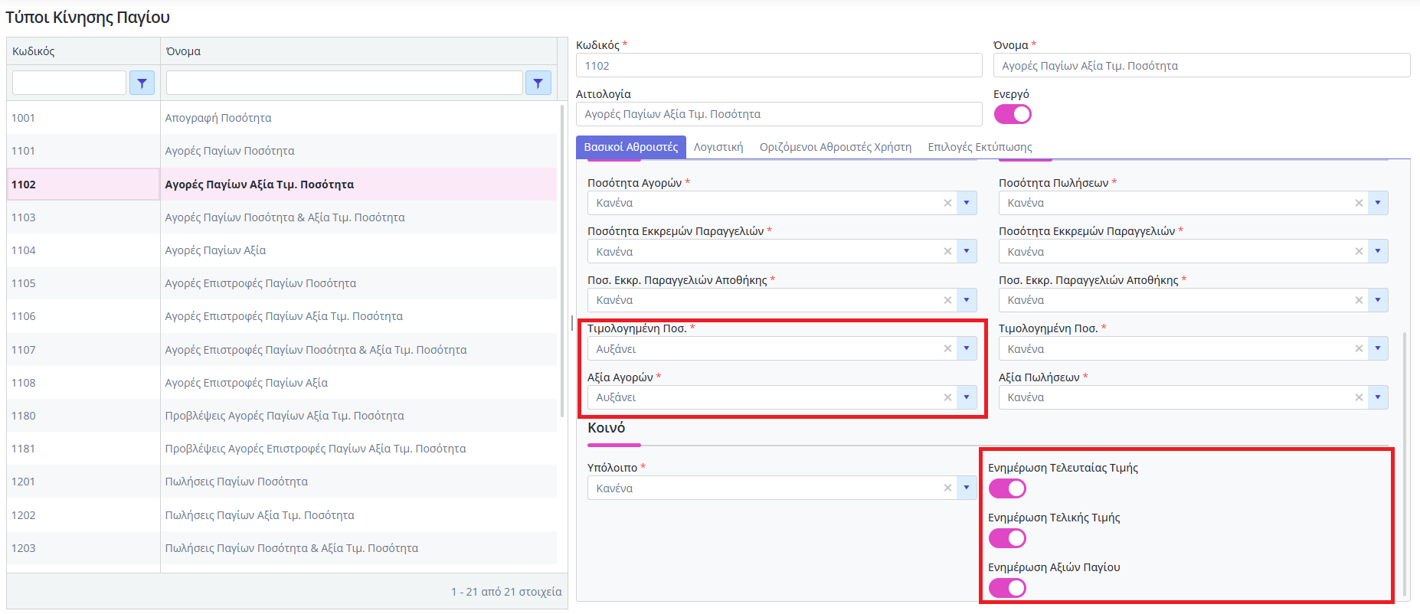Switch to the Λογιστική tab
The width and height of the screenshot is (1420, 614).
pyautogui.click(x=718, y=147)
